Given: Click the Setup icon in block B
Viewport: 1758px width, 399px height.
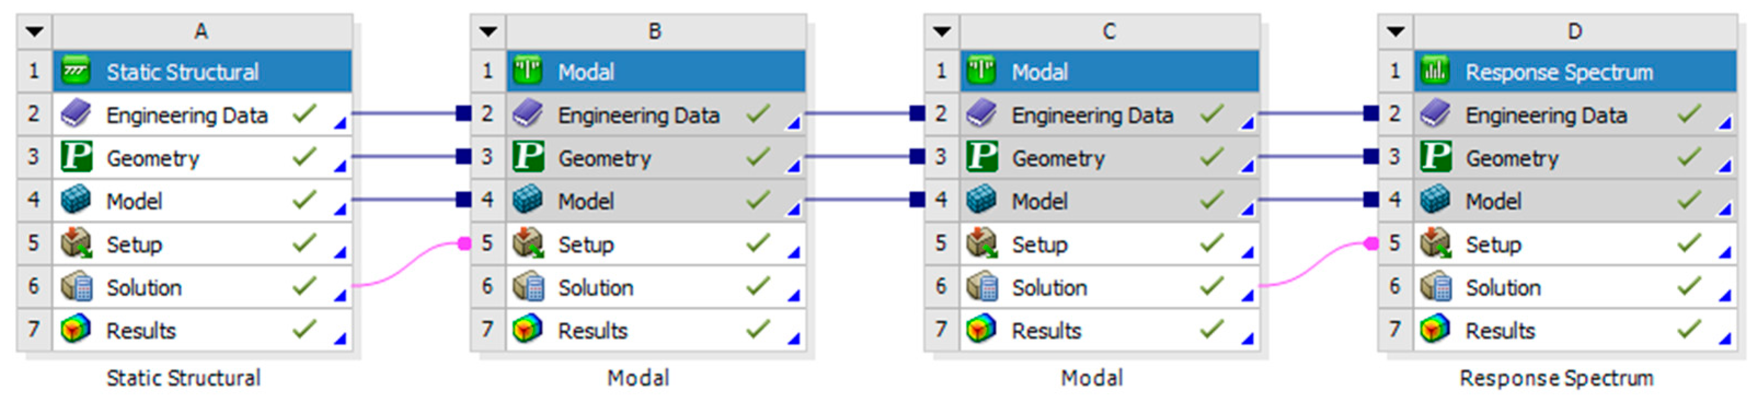Looking at the screenshot, I should pyautogui.click(x=528, y=243).
